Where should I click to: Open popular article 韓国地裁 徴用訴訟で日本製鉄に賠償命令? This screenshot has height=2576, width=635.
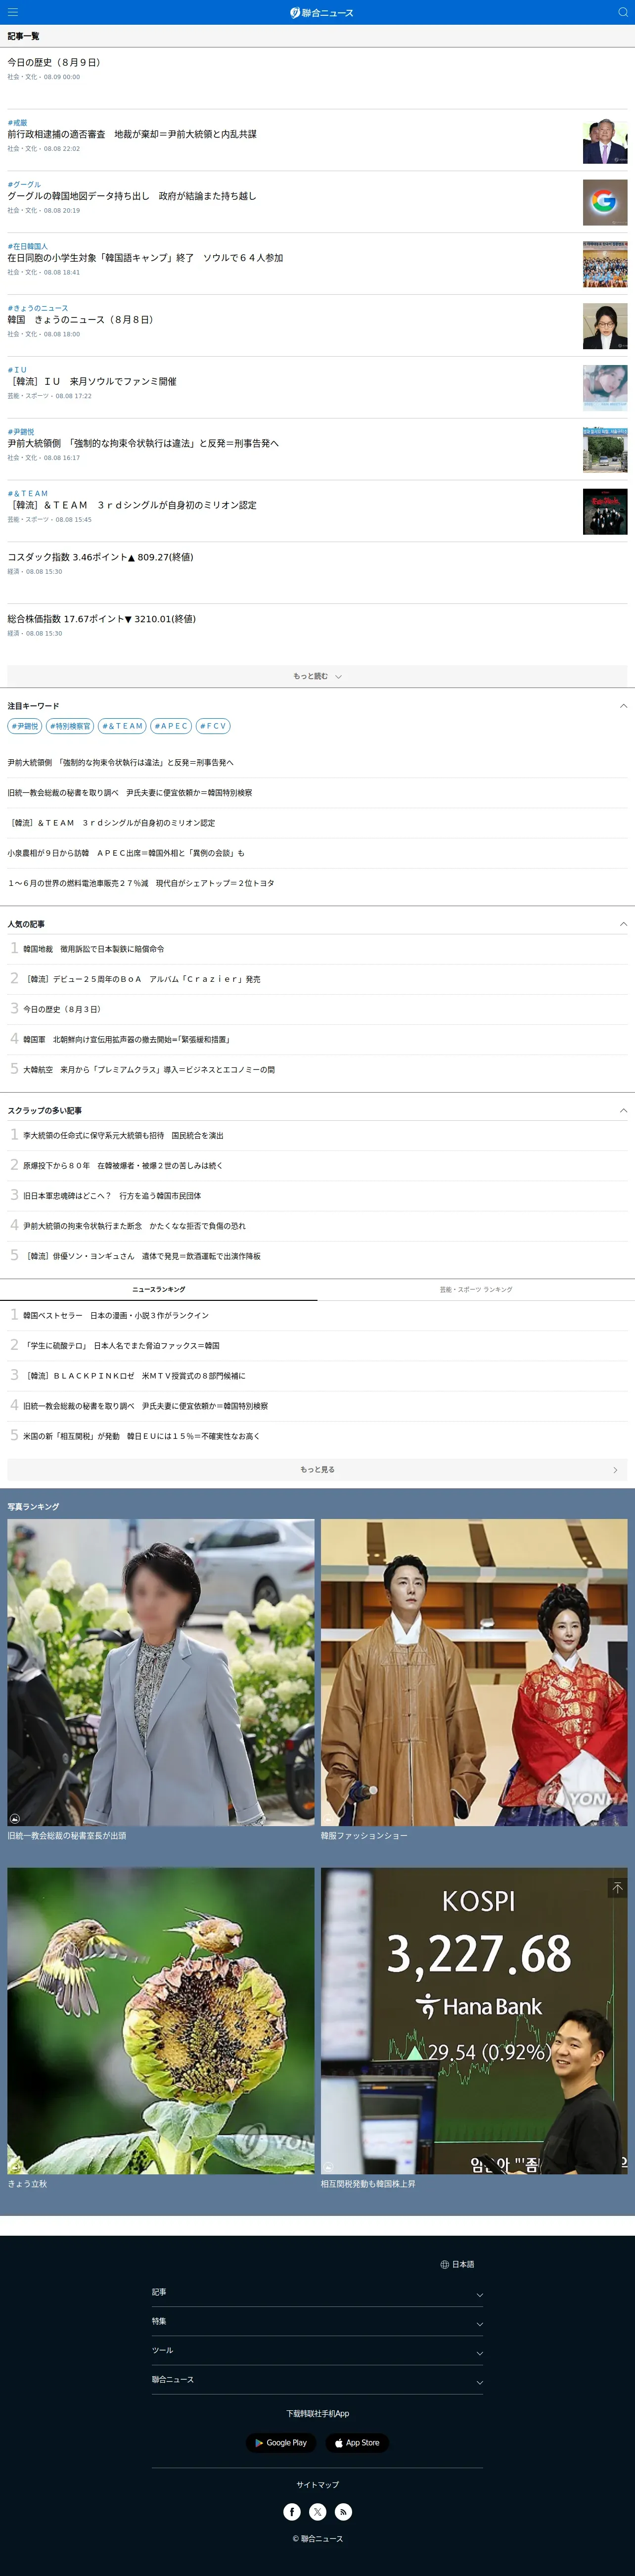point(94,949)
